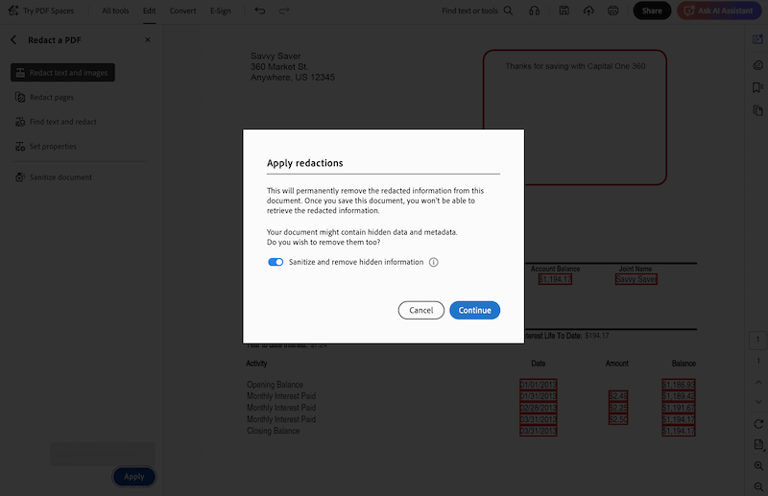Click Continue to apply redactions

pyautogui.click(x=474, y=311)
